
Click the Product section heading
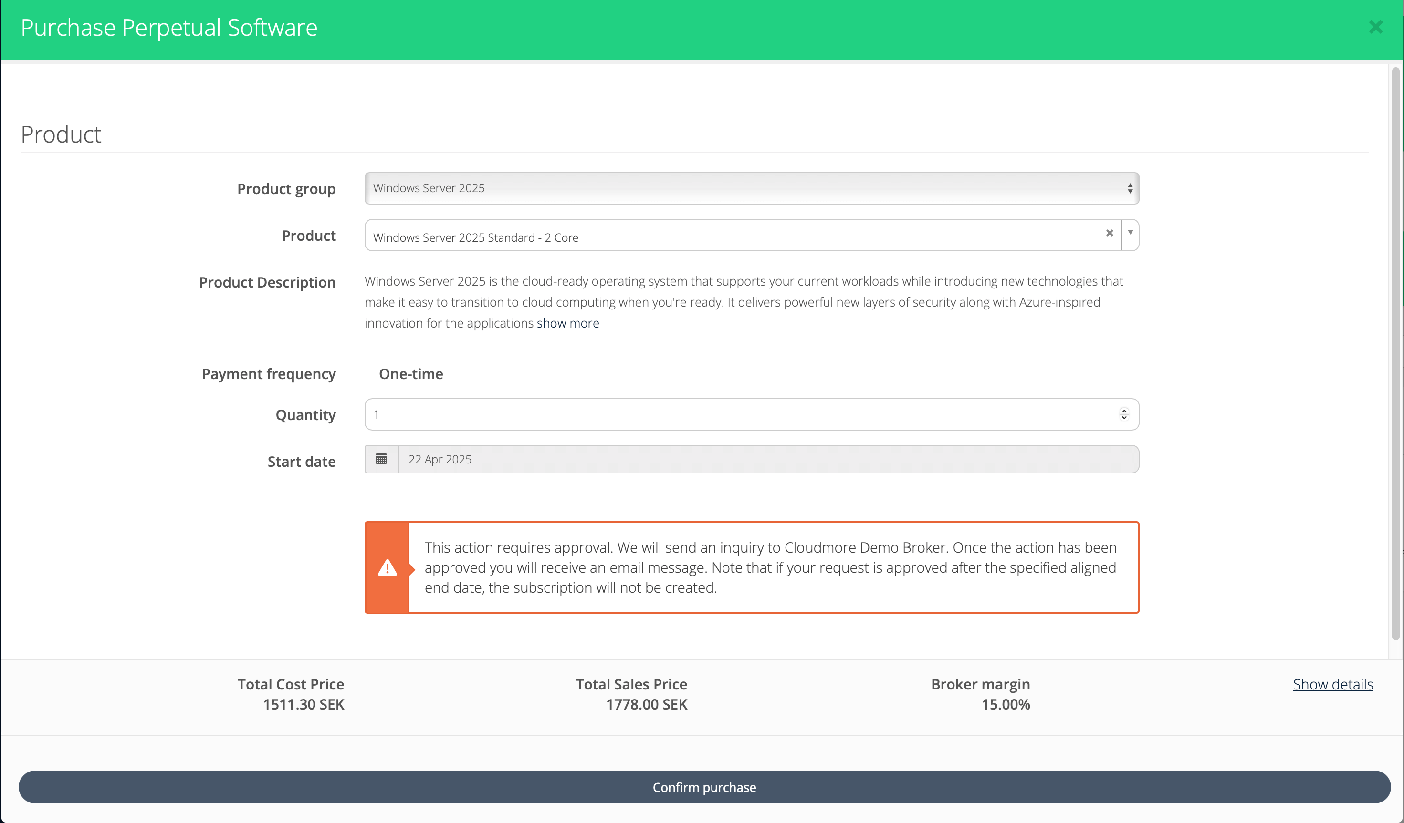click(61, 134)
